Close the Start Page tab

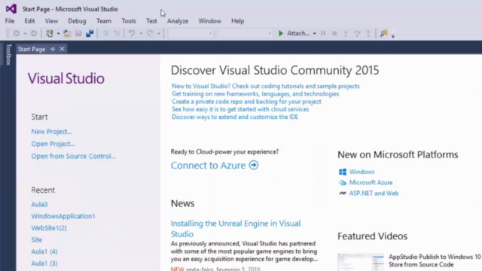[x=62, y=49]
